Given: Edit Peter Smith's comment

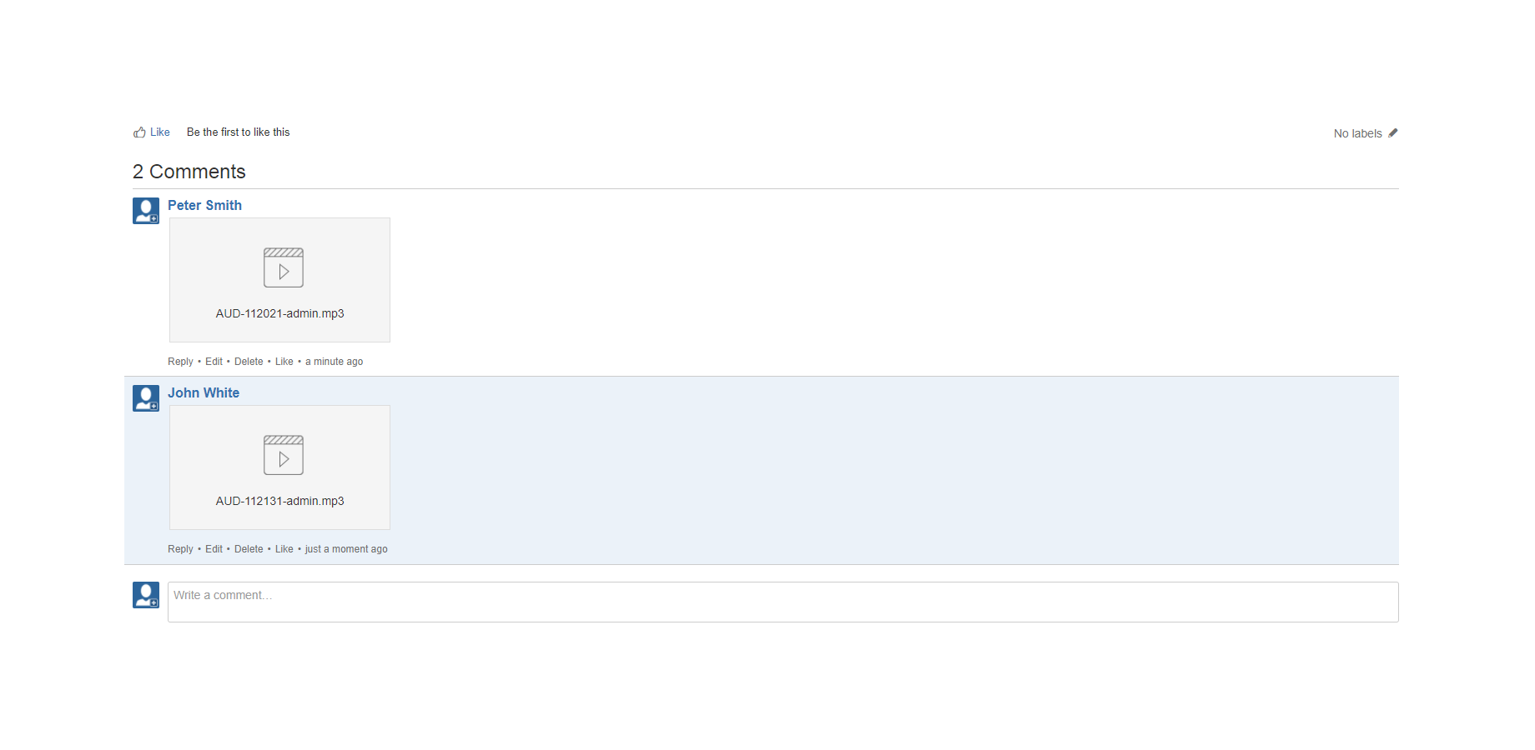Looking at the screenshot, I should pyautogui.click(x=214, y=362).
